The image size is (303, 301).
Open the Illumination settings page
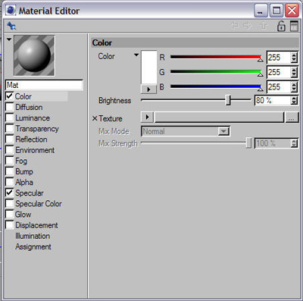(33, 236)
